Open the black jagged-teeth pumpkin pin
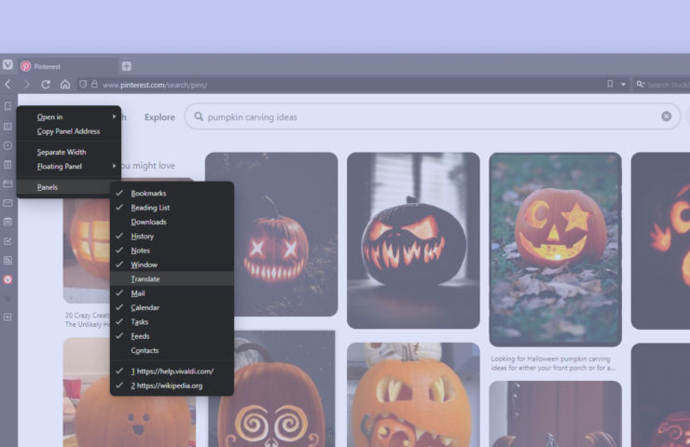The width and height of the screenshot is (690, 447). [x=413, y=240]
